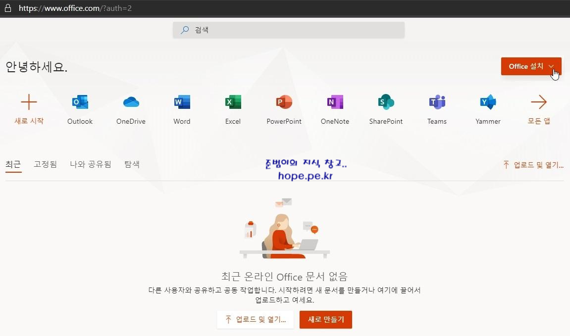Switch to the 탐색 tab
The image size is (570, 336).
click(x=132, y=164)
